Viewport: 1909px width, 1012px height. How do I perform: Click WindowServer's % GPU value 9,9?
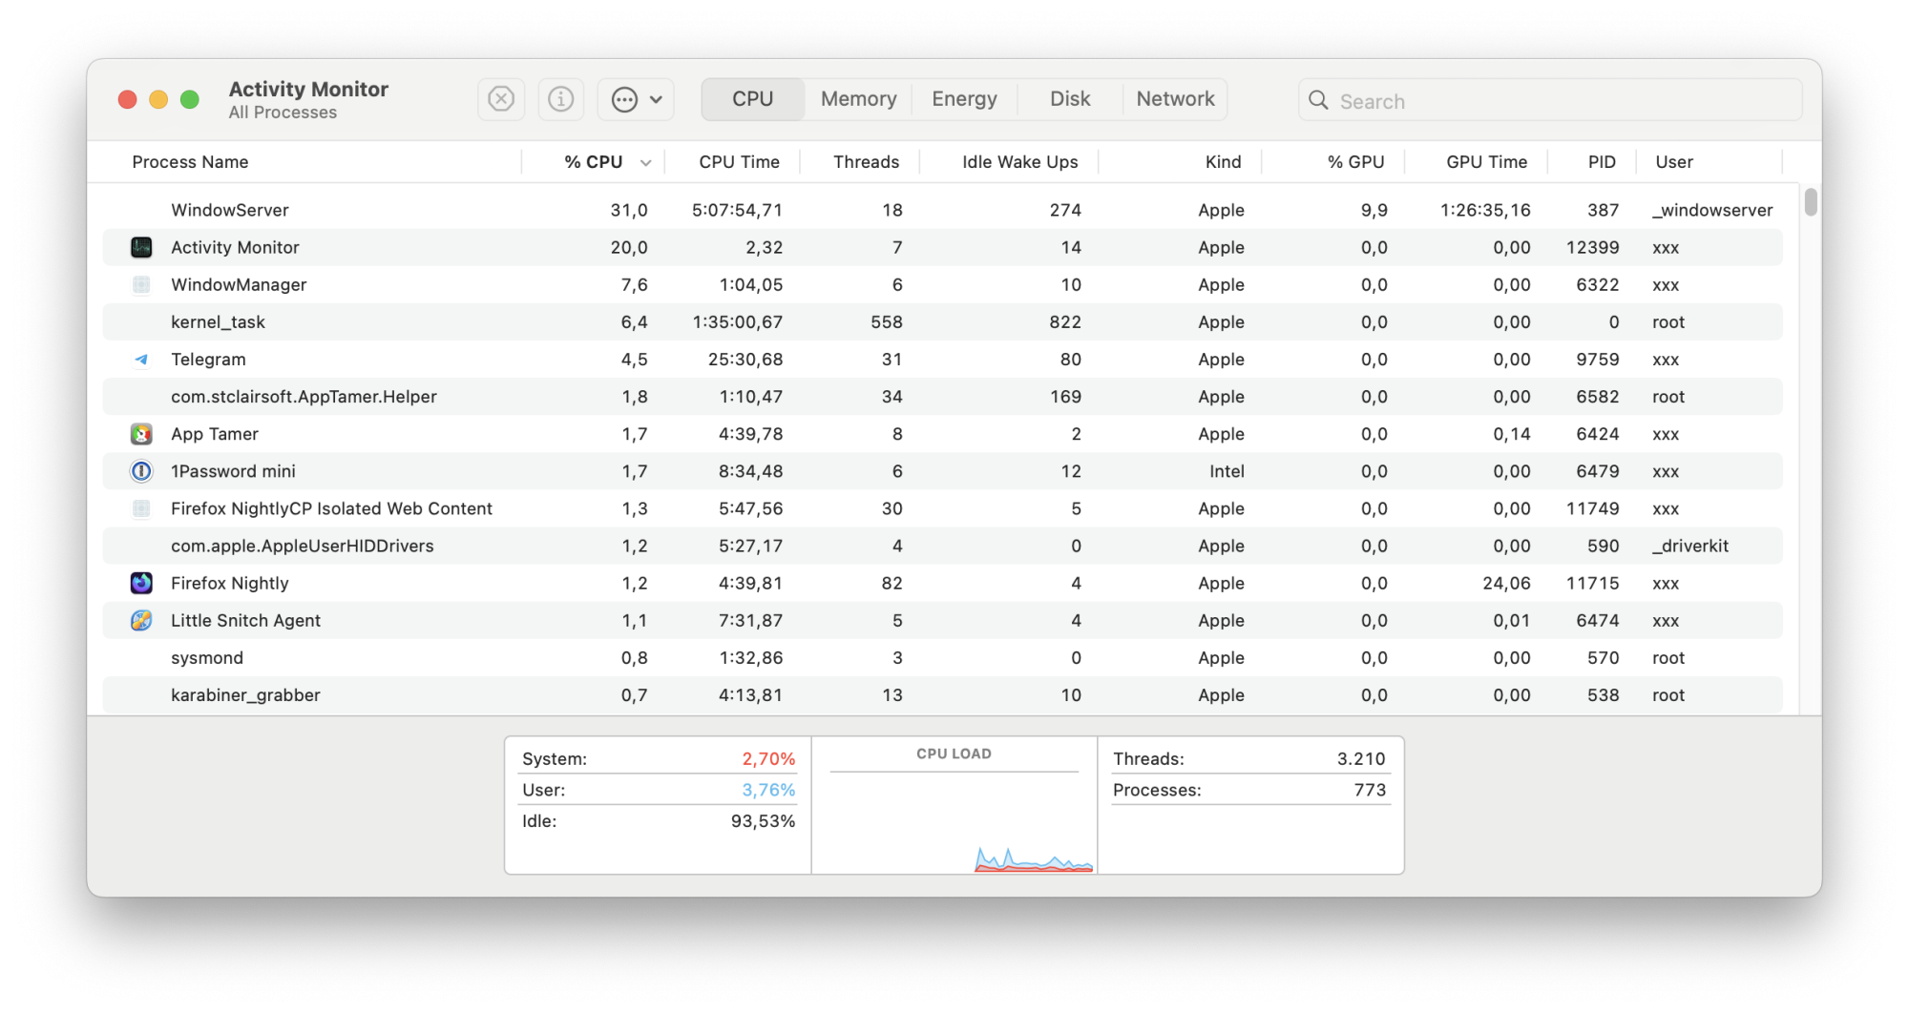tap(1374, 210)
